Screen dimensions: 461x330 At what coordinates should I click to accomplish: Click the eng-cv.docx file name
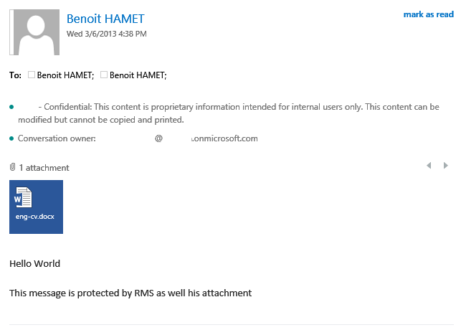[36, 216]
